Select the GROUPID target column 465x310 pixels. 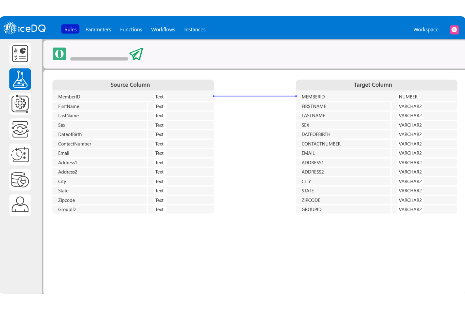(343, 209)
